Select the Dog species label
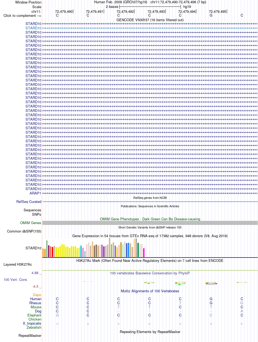Image resolution: width=258 pixels, height=342 pixels. tap(38, 311)
